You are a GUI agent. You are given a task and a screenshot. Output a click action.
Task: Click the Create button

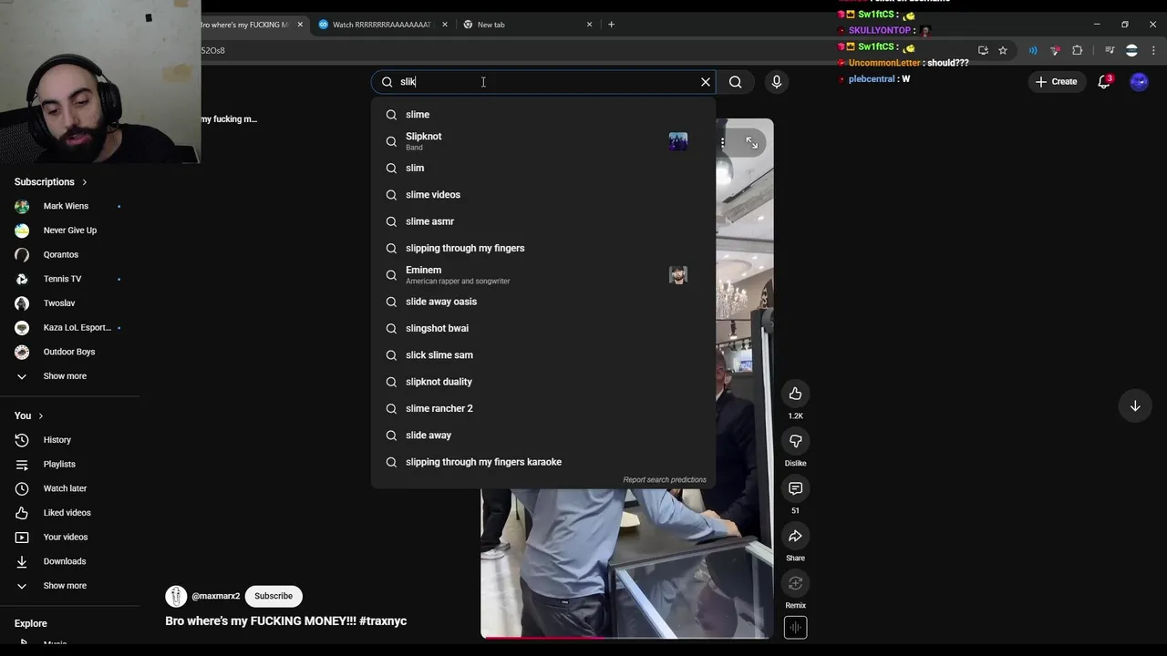click(1056, 81)
